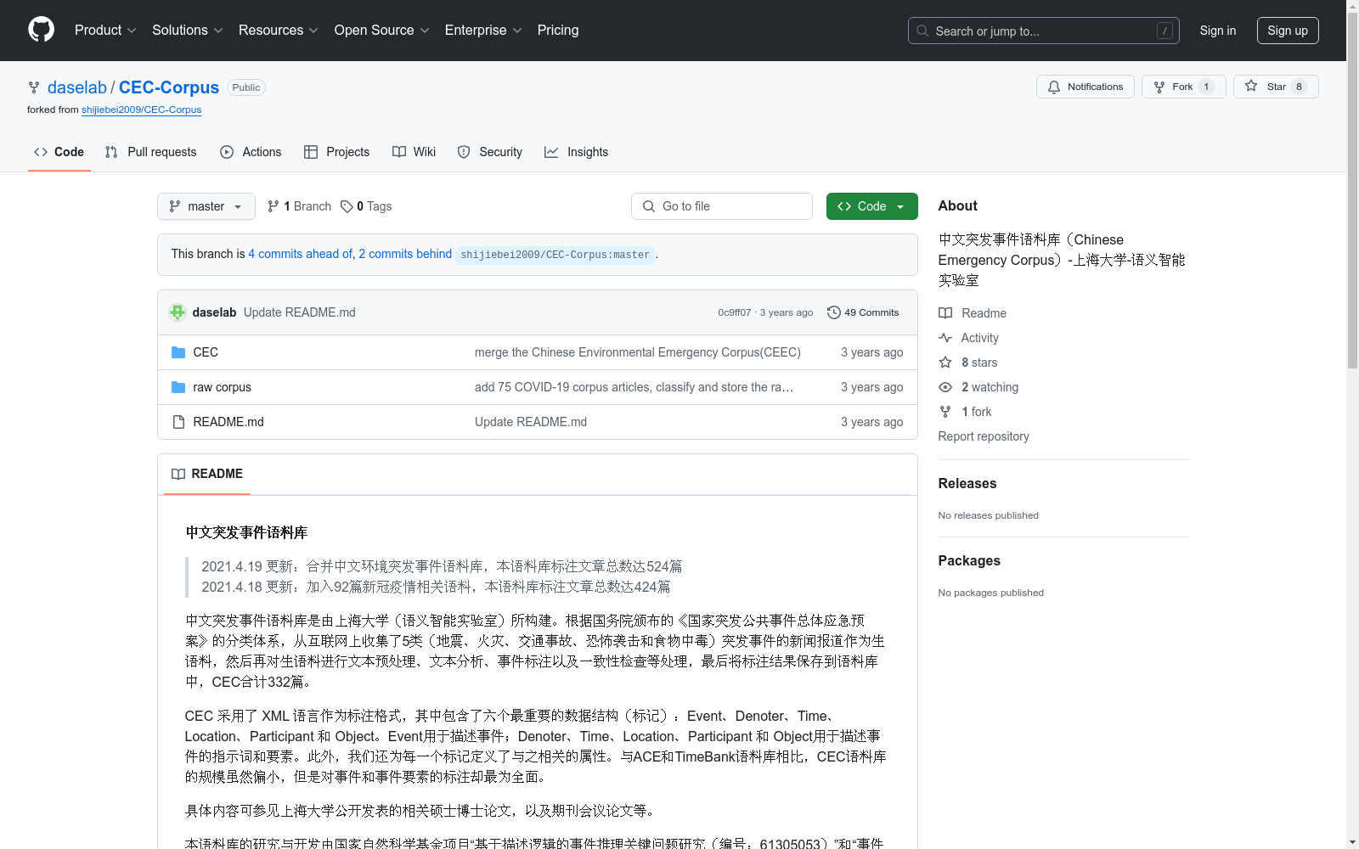Click the fork count badge showing 1
The image size is (1359, 849).
[1206, 87]
